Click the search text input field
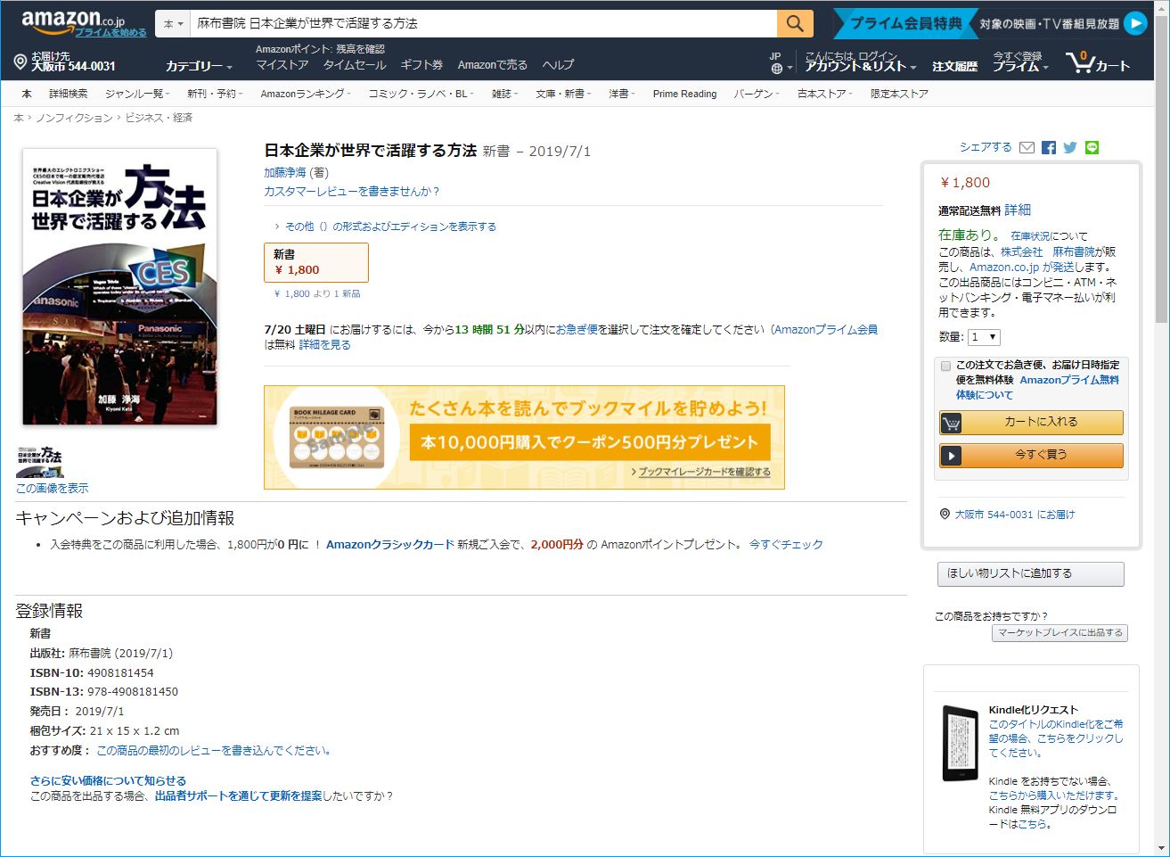 coord(481,24)
